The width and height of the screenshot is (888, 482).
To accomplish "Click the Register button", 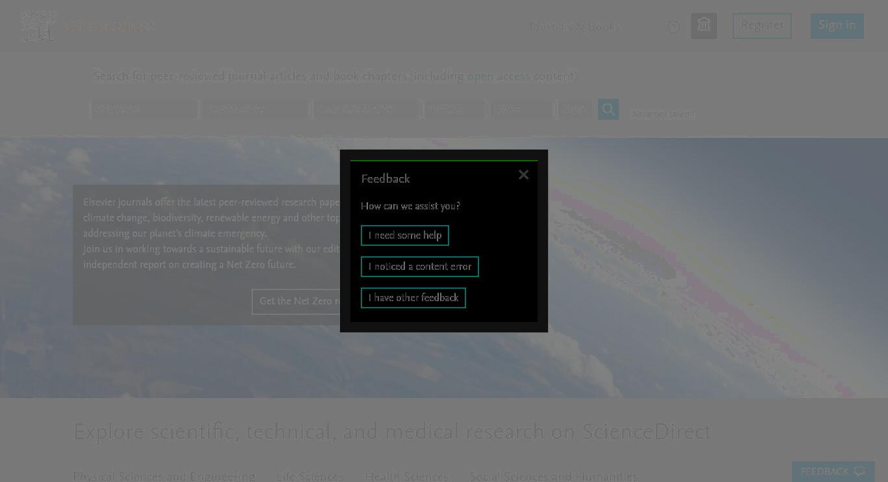I will point(762,26).
